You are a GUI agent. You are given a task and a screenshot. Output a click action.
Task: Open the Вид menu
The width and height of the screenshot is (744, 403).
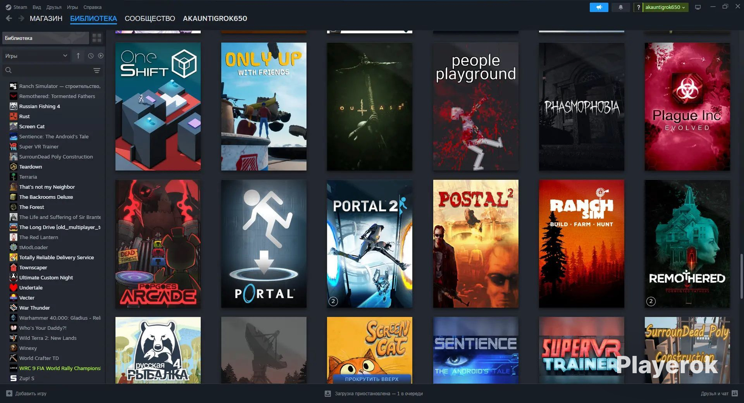click(37, 7)
